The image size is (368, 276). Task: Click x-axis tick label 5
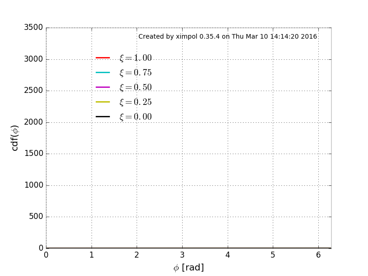[x=273, y=255]
